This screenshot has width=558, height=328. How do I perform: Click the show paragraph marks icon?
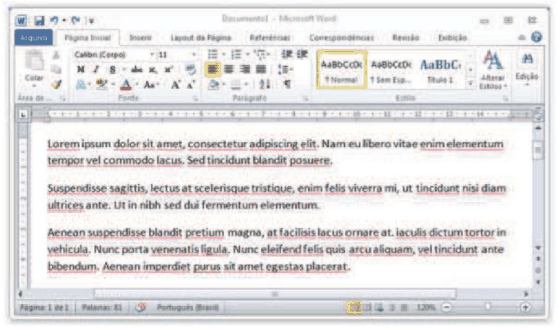pyautogui.click(x=287, y=84)
